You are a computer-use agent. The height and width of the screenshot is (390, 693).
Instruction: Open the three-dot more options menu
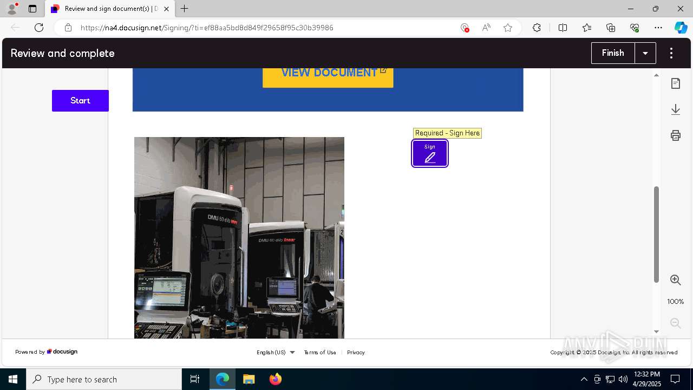[671, 53]
